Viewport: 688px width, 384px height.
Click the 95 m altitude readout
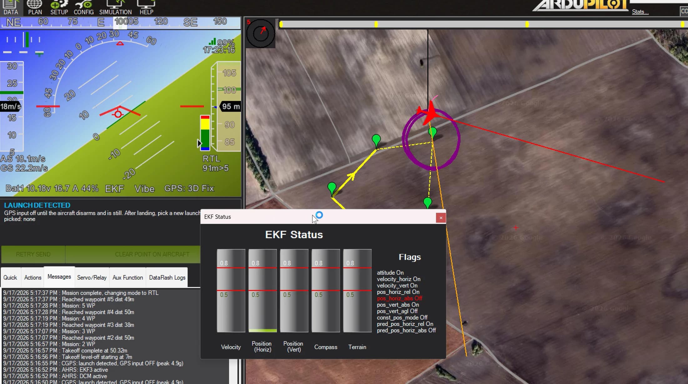230,107
